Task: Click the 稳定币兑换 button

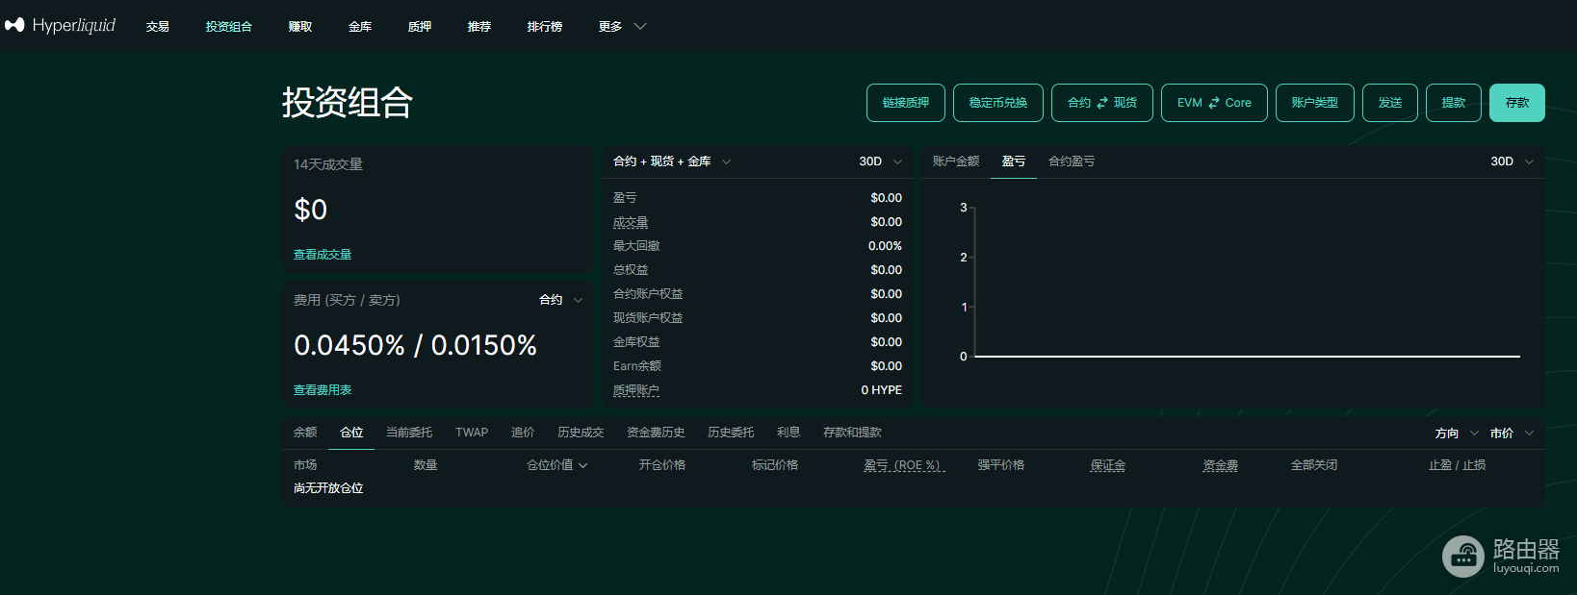Action: click(998, 103)
